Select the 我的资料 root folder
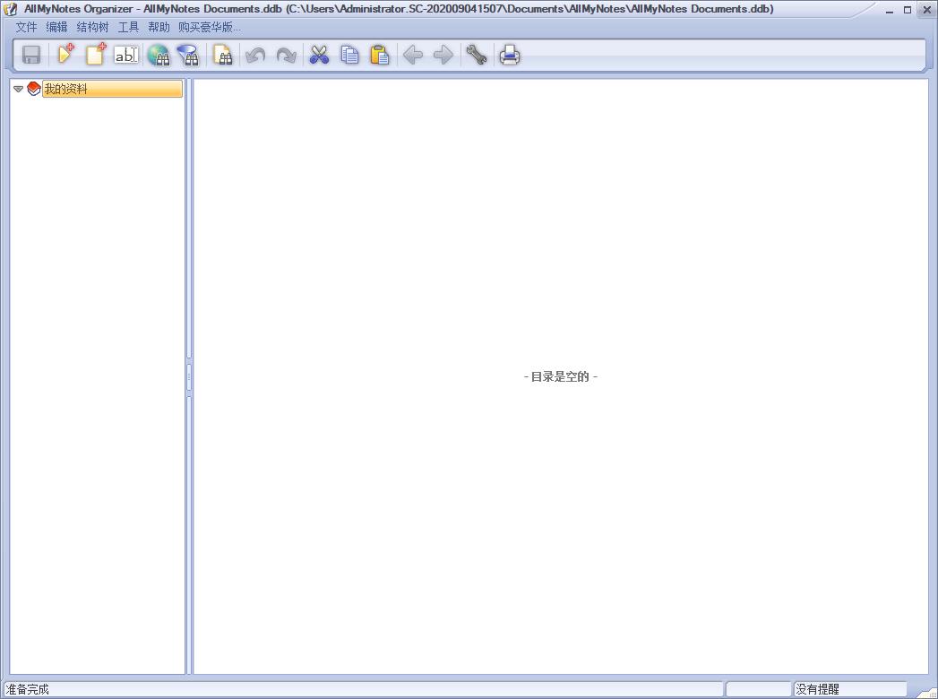 66,89
